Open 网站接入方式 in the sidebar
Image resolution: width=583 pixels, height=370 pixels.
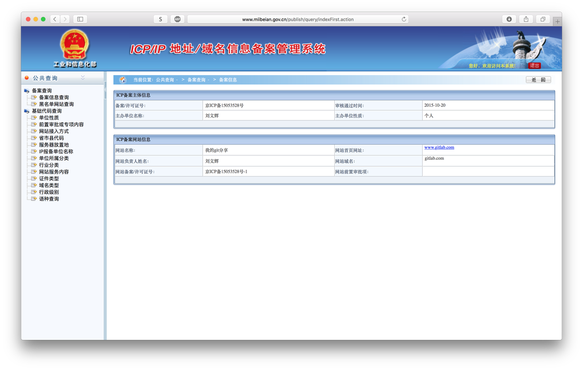point(54,131)
